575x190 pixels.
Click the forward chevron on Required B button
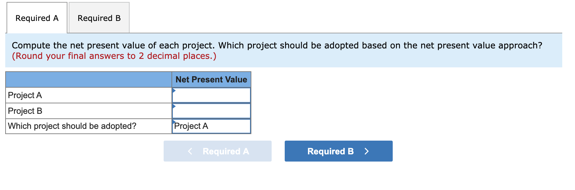pyautogui.click(x=367, y=151)
